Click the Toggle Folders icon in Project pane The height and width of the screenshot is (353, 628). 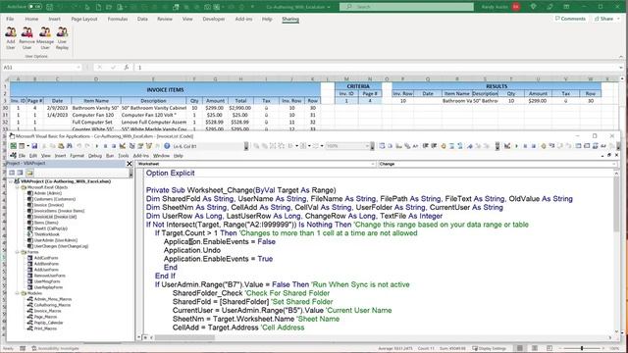[29, 173]
